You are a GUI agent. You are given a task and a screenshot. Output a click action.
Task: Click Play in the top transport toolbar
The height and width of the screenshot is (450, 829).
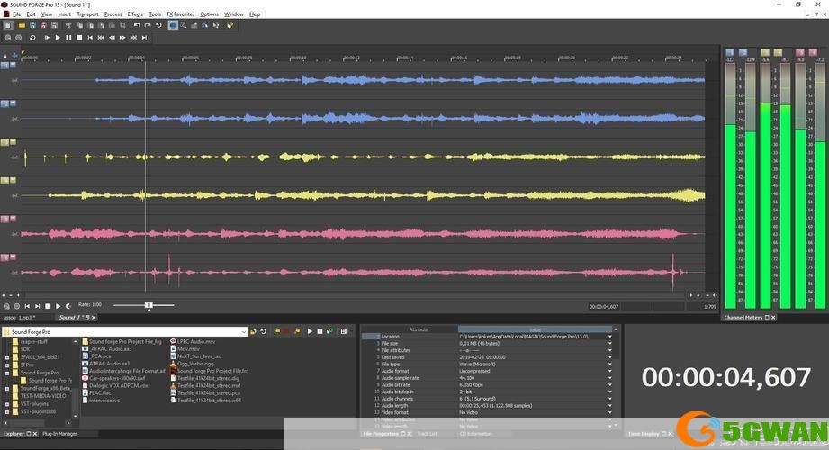pos(58,38)
